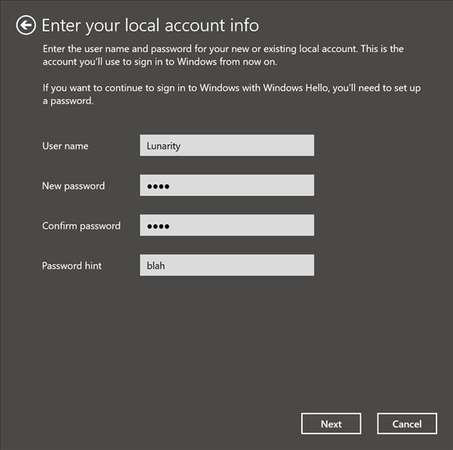This screenshot has width=453, height=450.
Task: Select the New password field
Action: [x=226, y=186]
